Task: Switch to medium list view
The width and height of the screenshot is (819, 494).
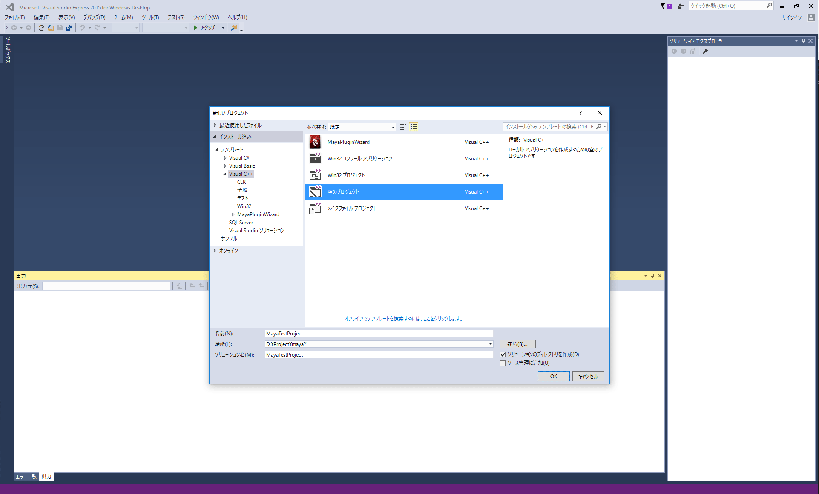Action: point(414,127)
